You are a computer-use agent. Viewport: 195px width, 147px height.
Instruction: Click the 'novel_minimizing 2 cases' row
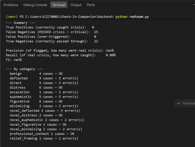46,129
